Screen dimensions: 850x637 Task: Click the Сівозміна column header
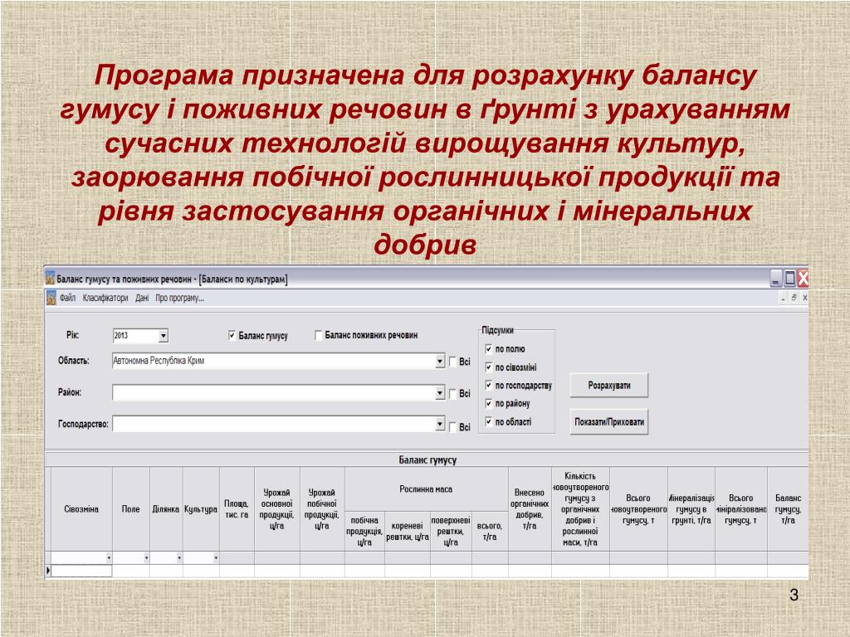[81, 509]
